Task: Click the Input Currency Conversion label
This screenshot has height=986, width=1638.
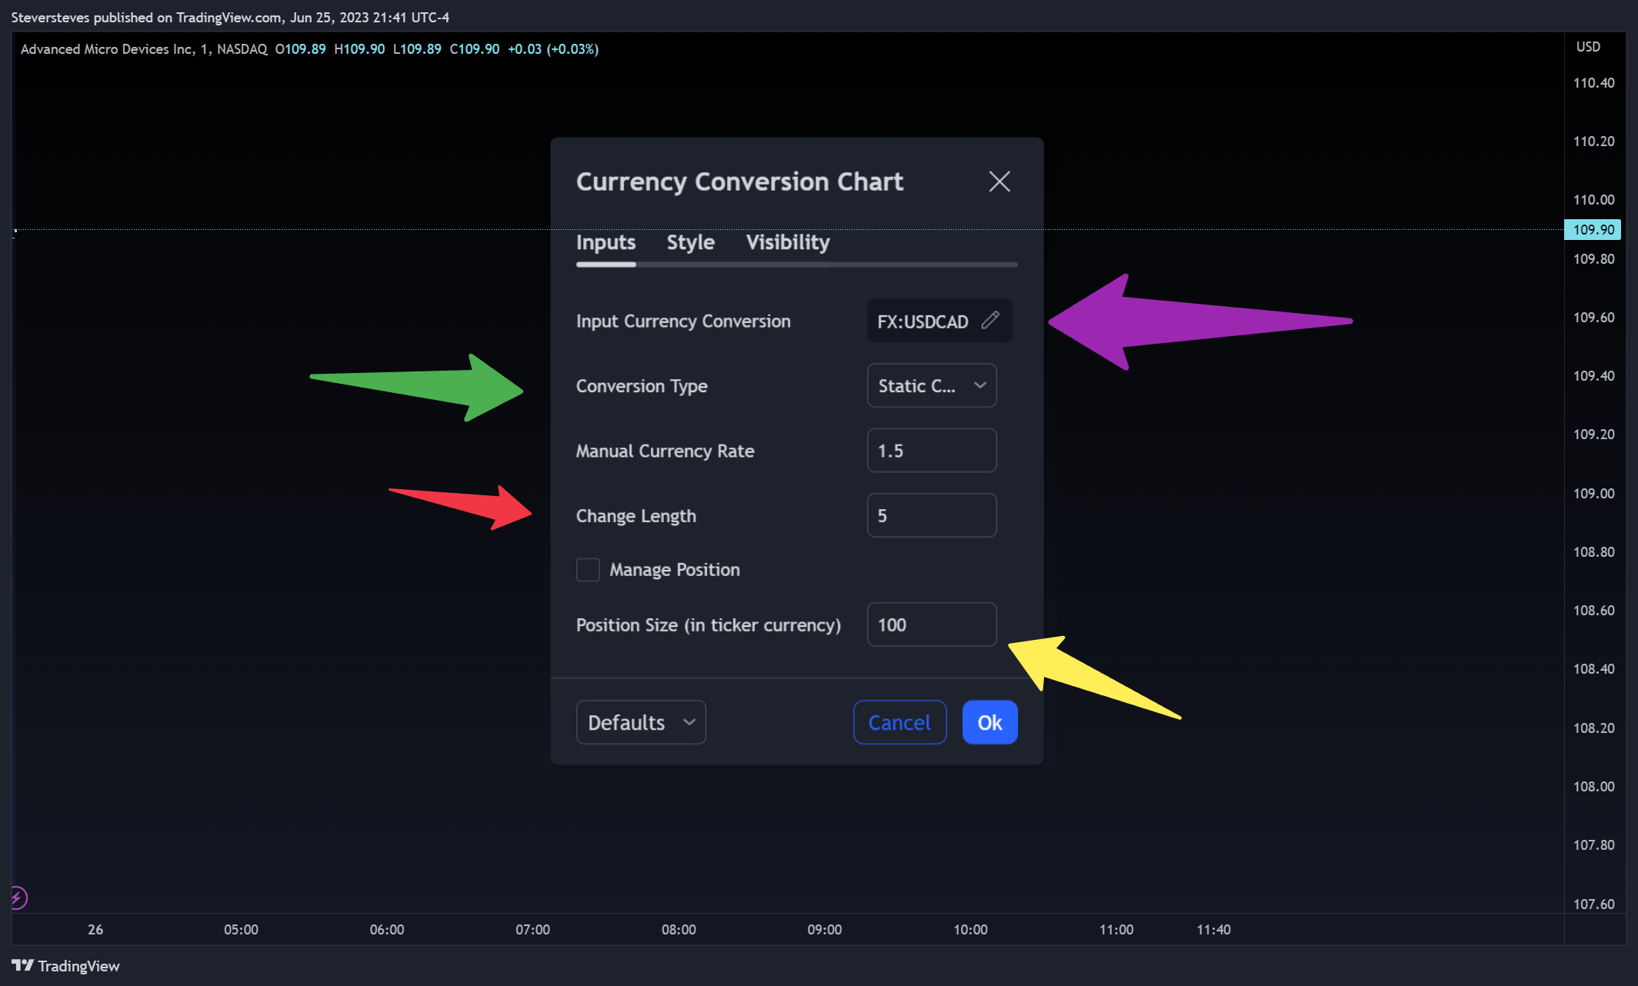Action: click(x=683, y=321)
